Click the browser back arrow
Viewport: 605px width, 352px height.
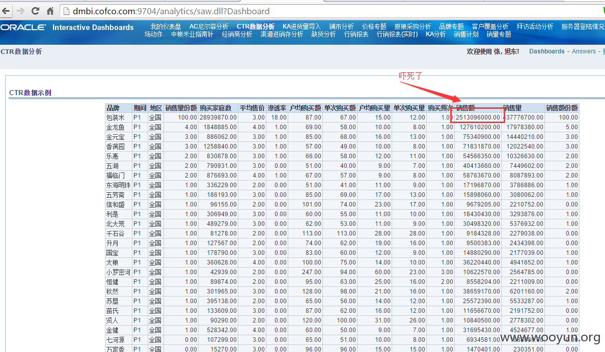6,11
